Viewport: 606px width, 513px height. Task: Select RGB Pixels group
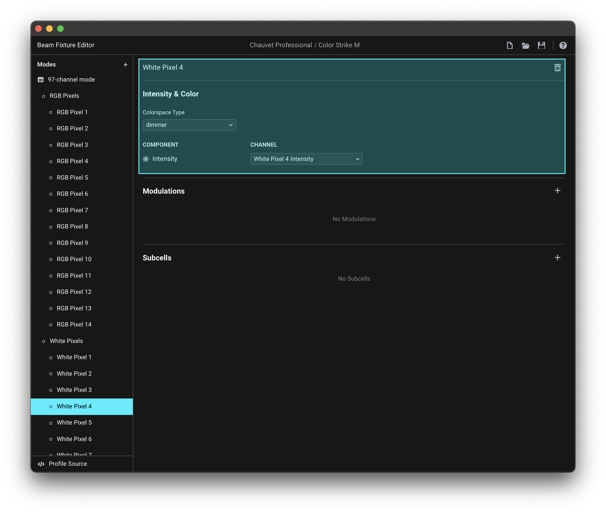(x=82, y=96)
